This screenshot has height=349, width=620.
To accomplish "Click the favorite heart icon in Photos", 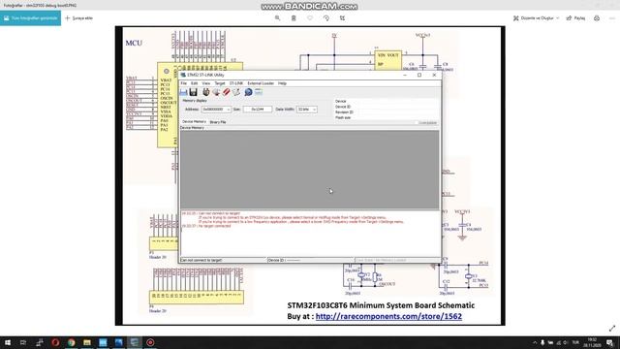I will pos(310,18).
